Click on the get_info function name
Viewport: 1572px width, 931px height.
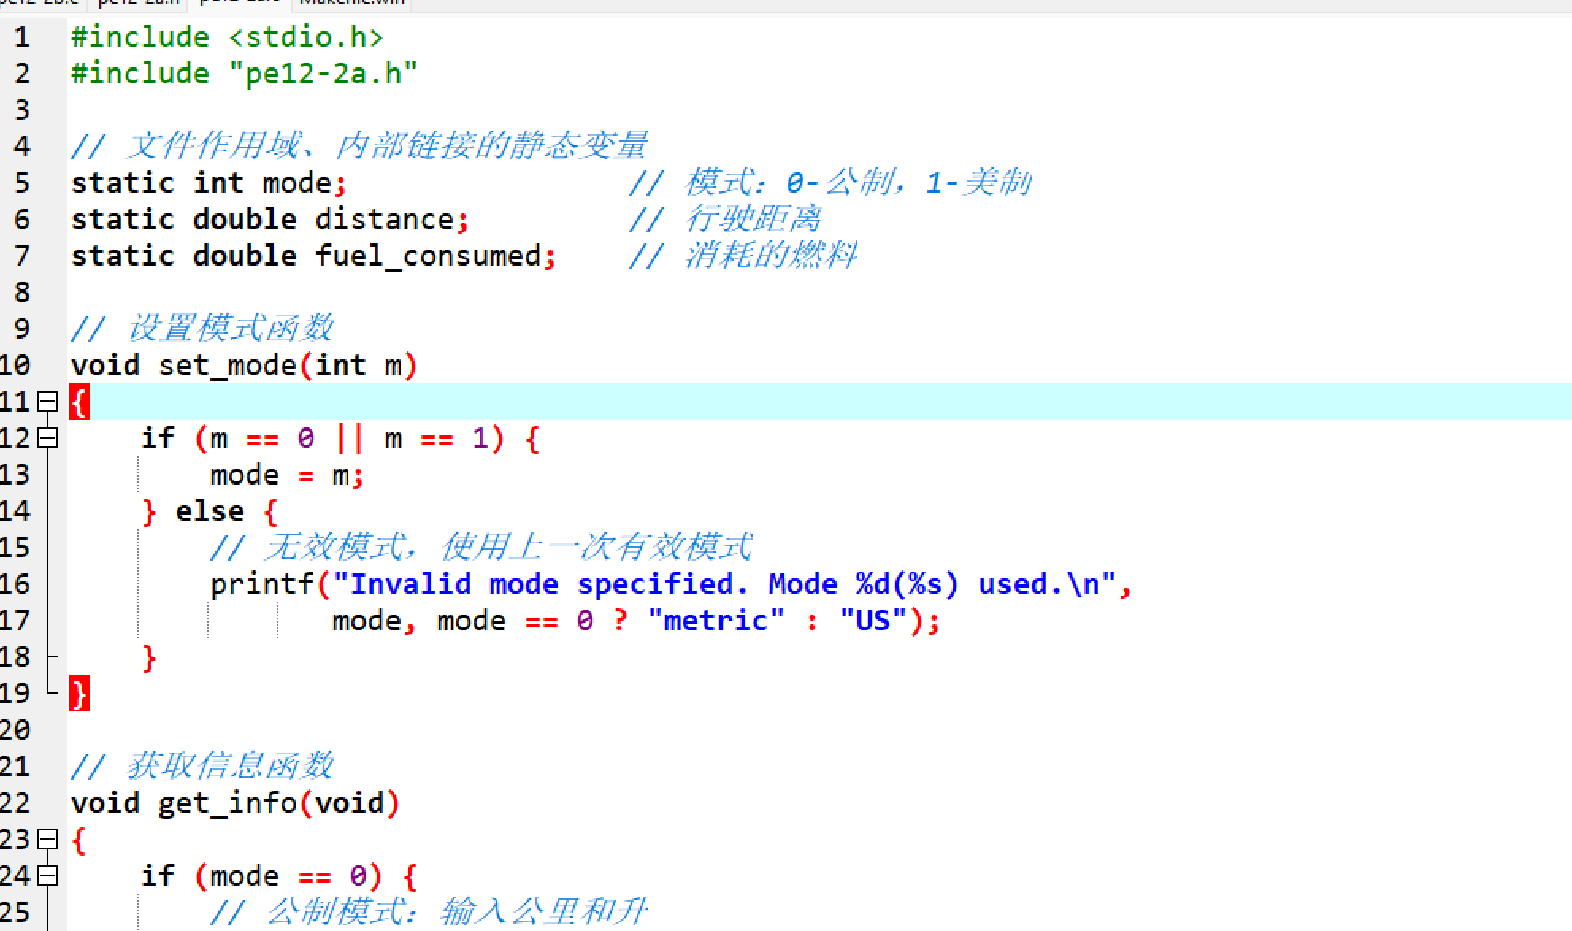click(227, 803)
